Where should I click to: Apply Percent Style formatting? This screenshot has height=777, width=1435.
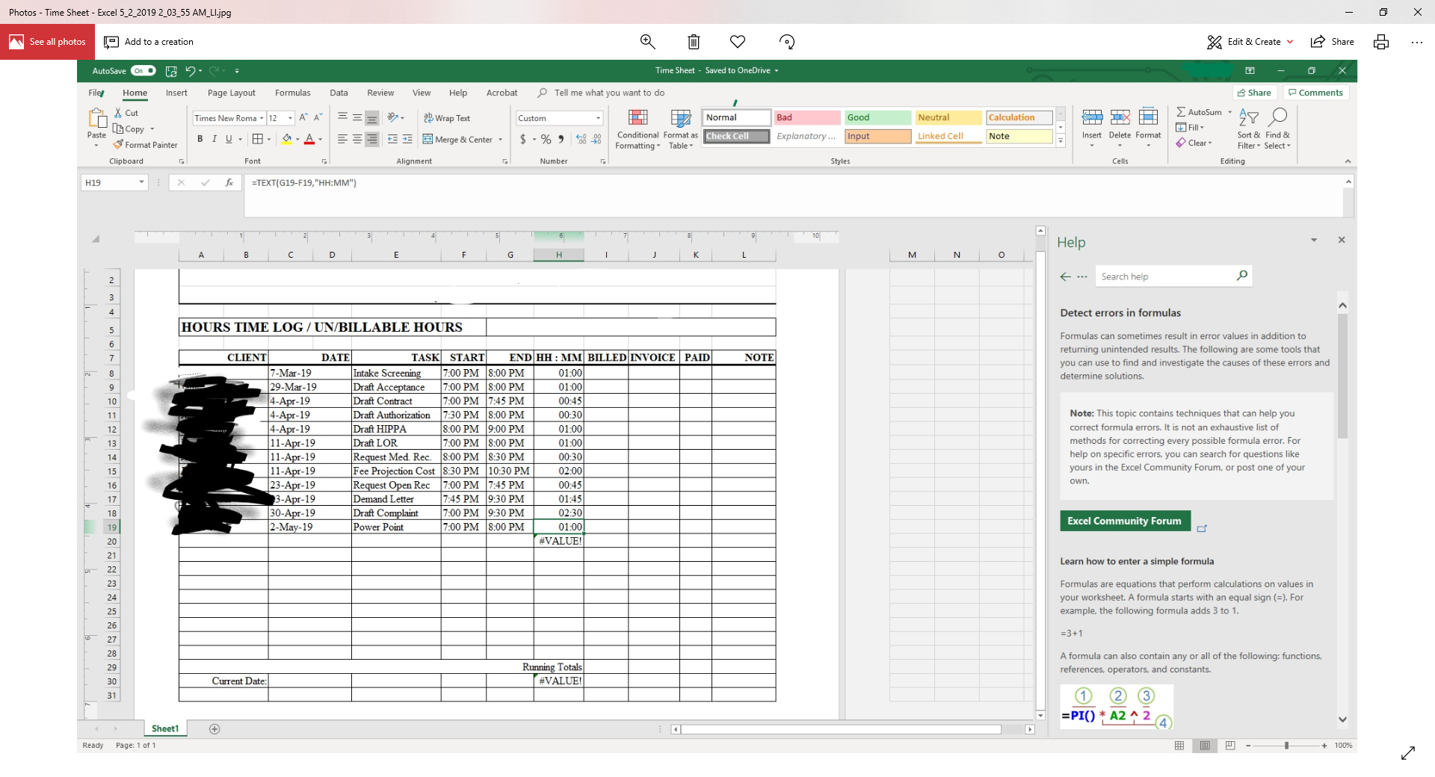pyautogui.click(x=546, y=139)
